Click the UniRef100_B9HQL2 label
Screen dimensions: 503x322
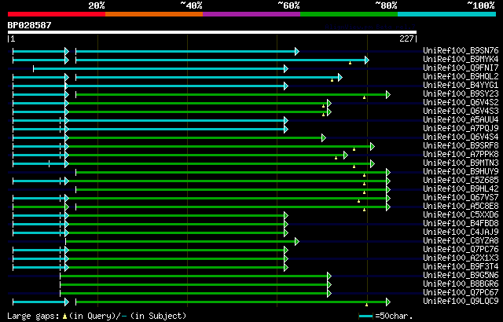tap(461, 77)
